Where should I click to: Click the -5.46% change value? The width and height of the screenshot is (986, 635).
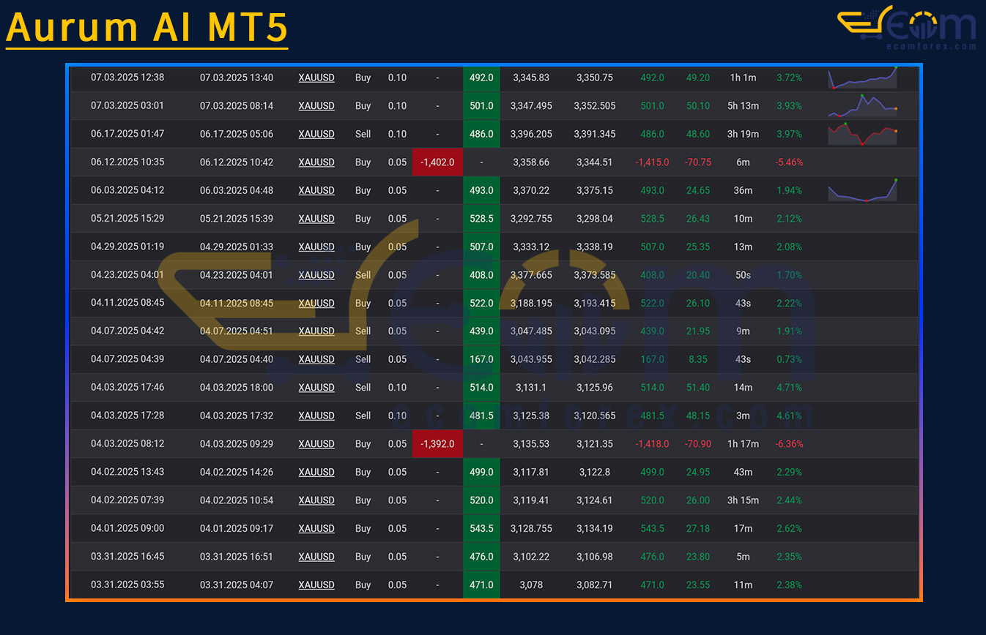(x=790, y=162)
